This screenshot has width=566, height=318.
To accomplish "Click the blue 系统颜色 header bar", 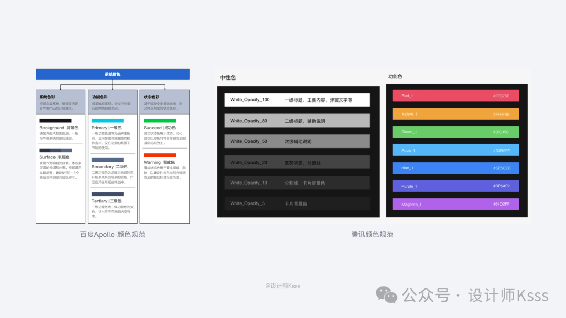I will click(112, 74).
